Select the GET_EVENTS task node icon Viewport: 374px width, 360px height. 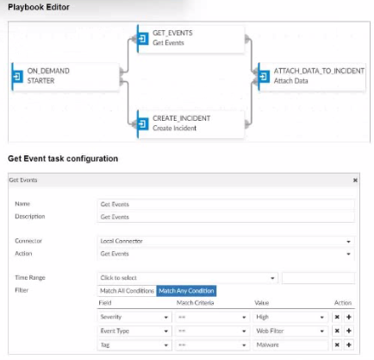143,38
